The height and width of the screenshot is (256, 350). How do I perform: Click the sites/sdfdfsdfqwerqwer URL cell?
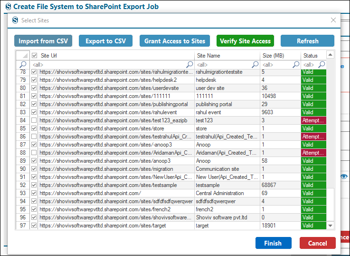click(116, 201)
